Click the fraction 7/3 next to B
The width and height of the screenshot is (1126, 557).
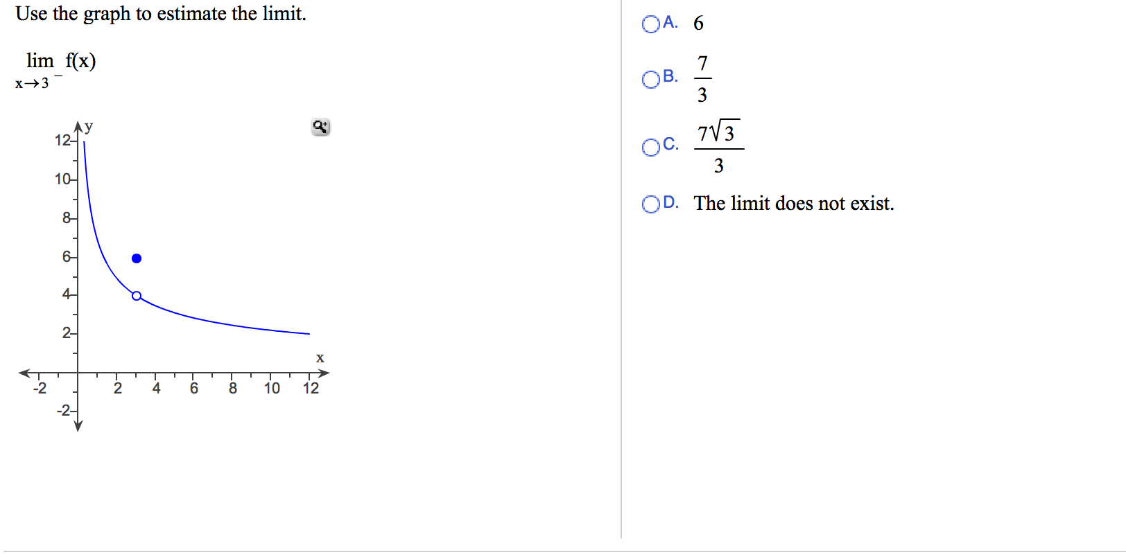(702, 78)
